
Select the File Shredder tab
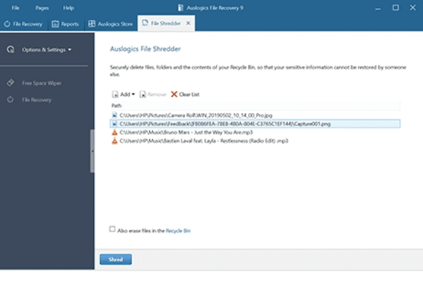tap(166, 24)
